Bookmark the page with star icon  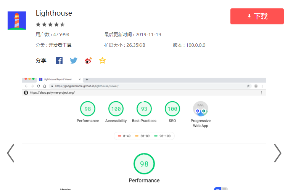248,86
